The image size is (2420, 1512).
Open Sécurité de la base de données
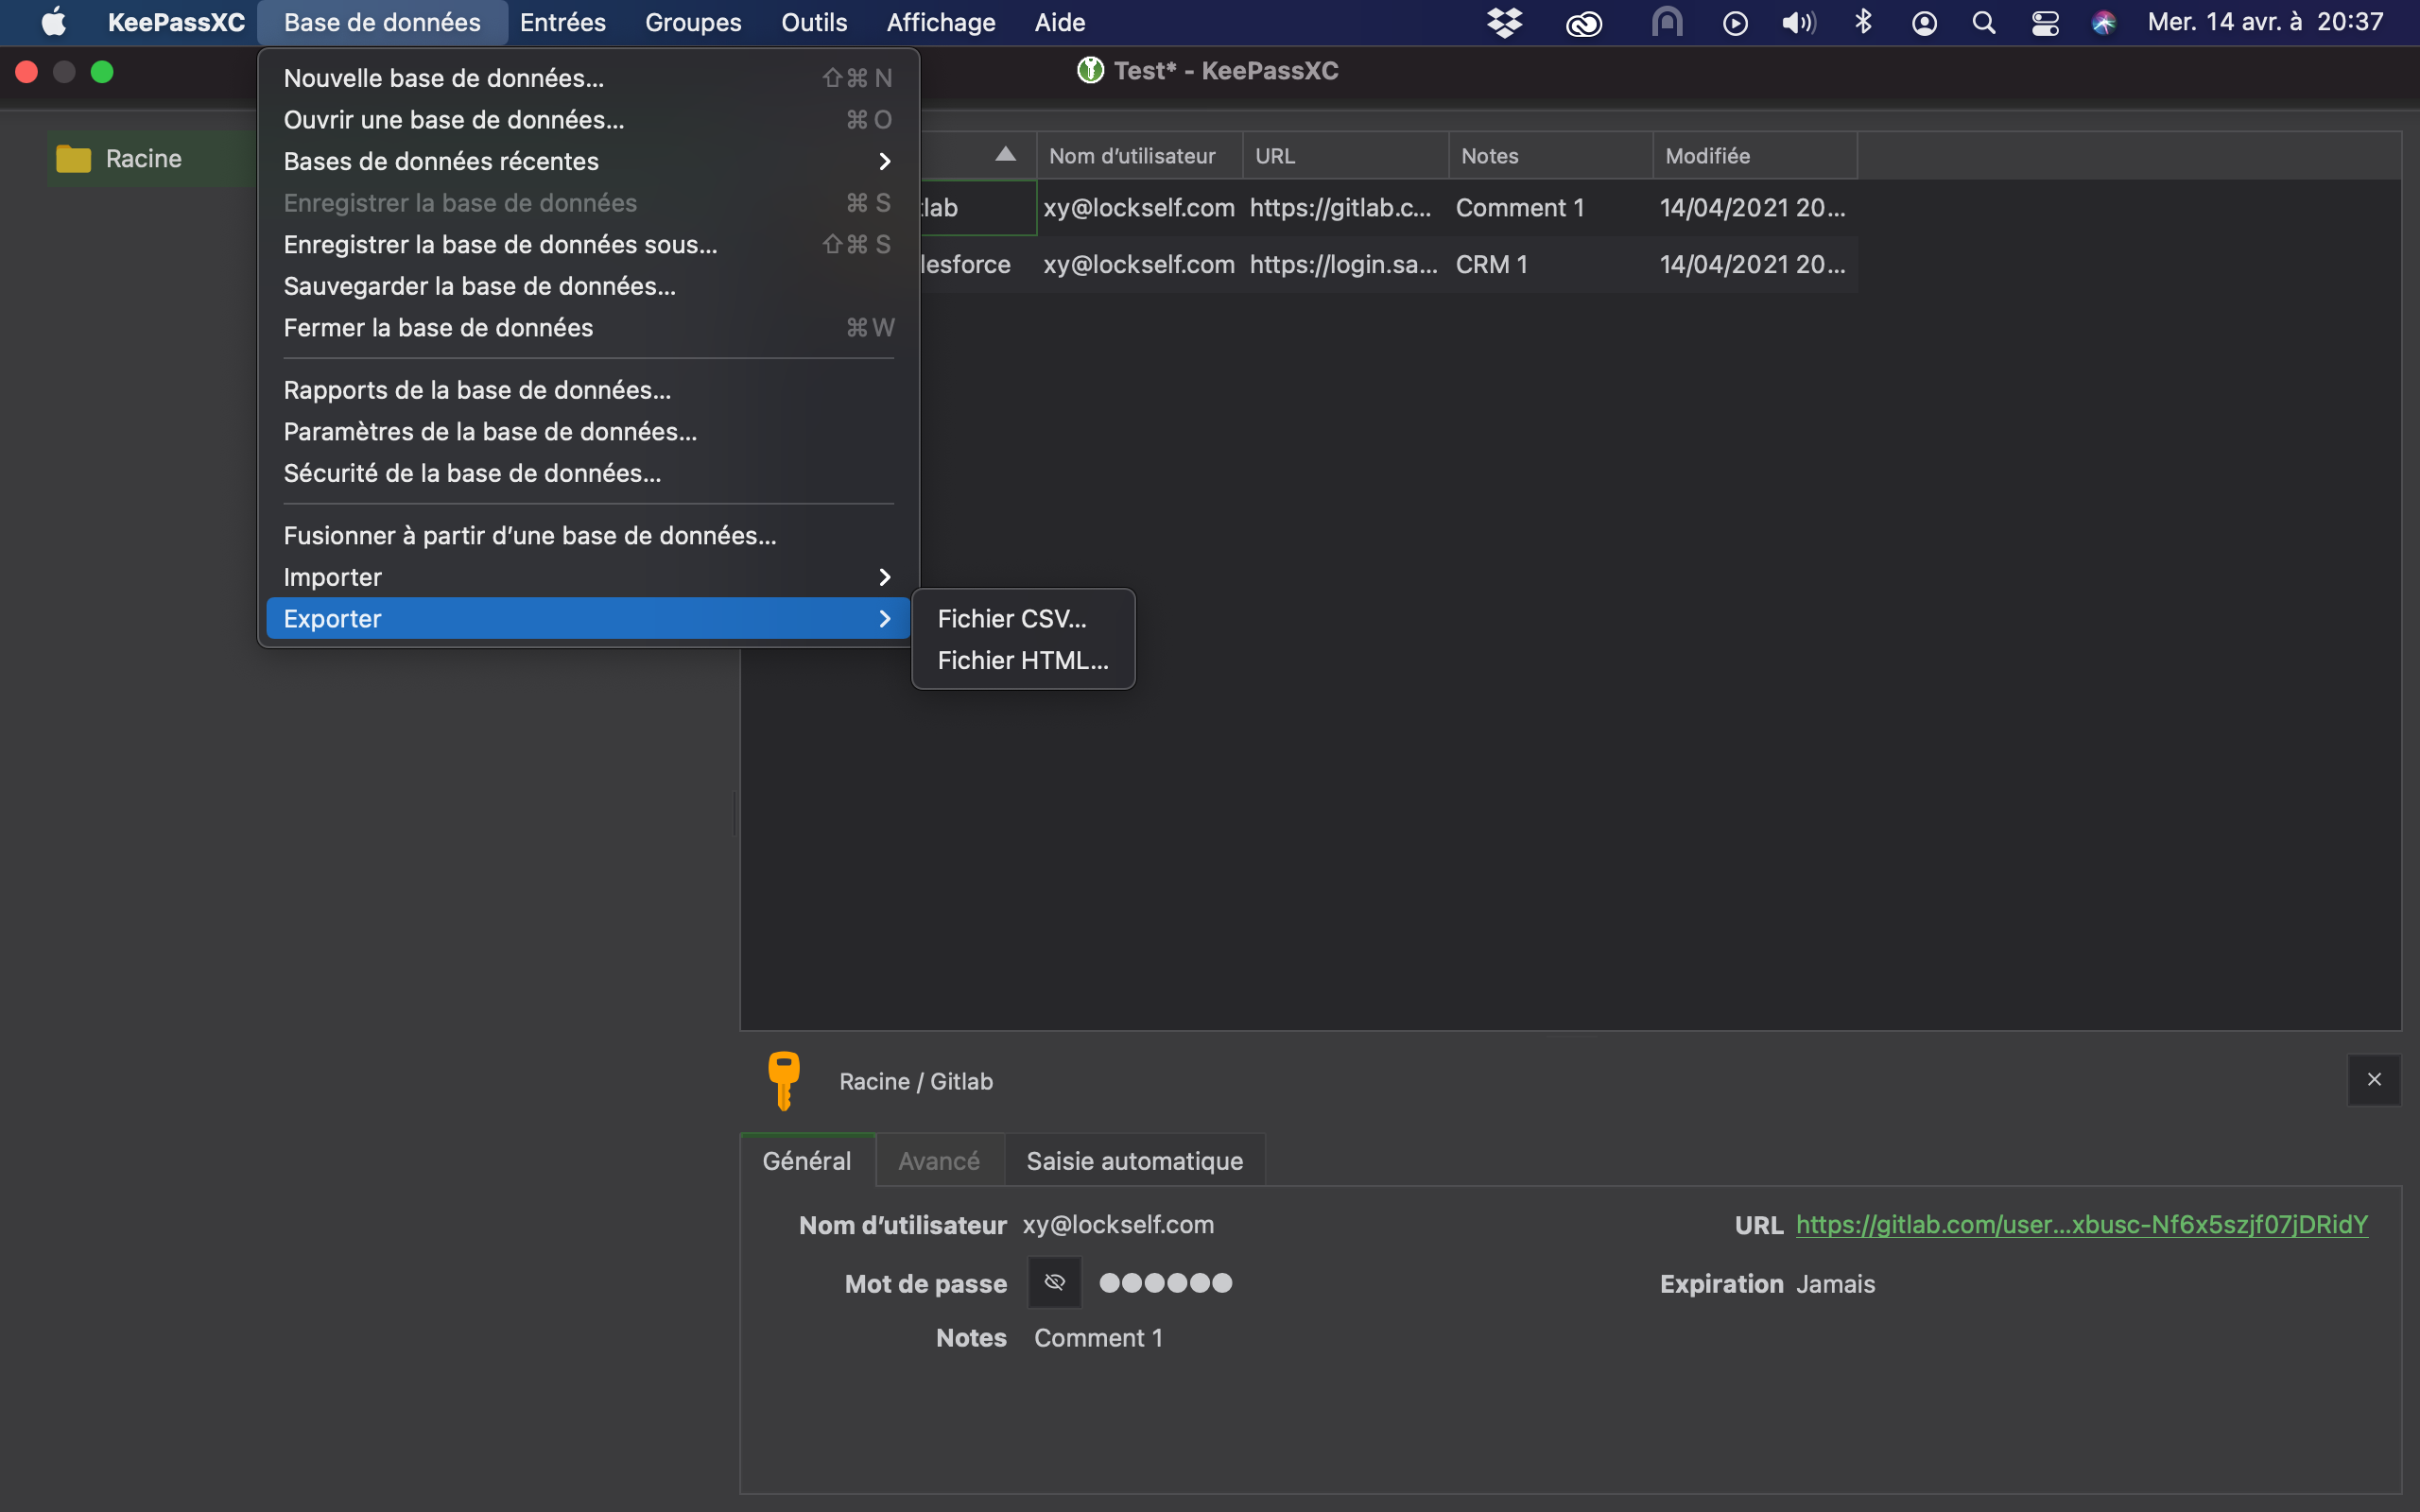[x=588, y=473]
